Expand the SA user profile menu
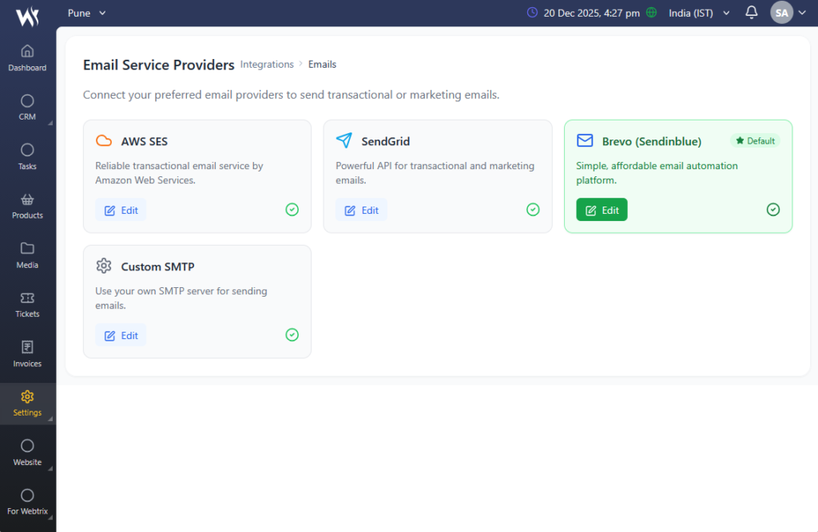The image size is (818, 532). (788, 13)
